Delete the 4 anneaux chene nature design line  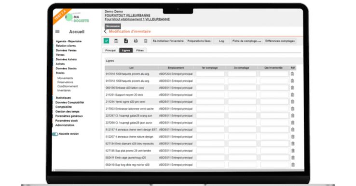pos(293,137)
